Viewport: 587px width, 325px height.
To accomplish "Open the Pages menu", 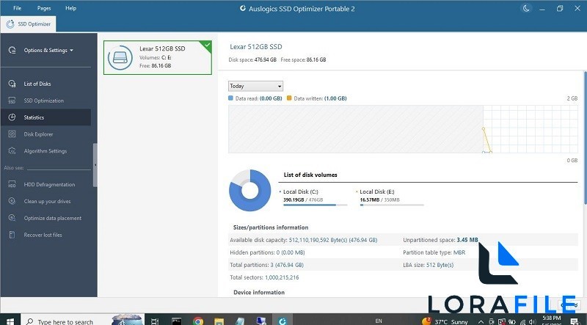I will (x=44, y=8).
